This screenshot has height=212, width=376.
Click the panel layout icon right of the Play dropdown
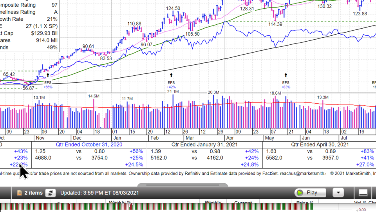[363, 193]
